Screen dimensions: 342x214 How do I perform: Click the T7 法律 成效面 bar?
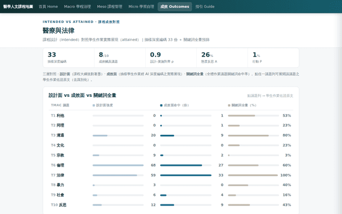click(x=185, y=175)
